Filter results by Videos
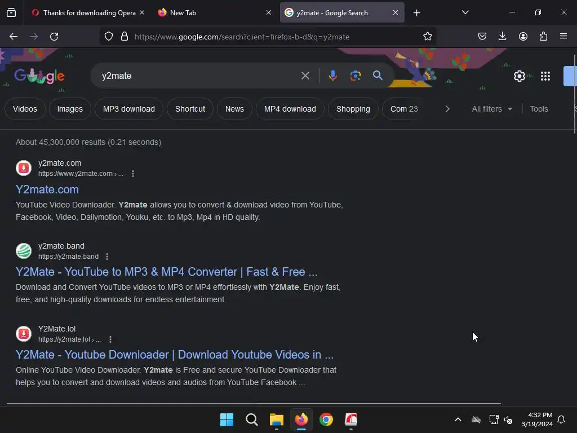This screenshot has height=433, width=577. point(25,109)
